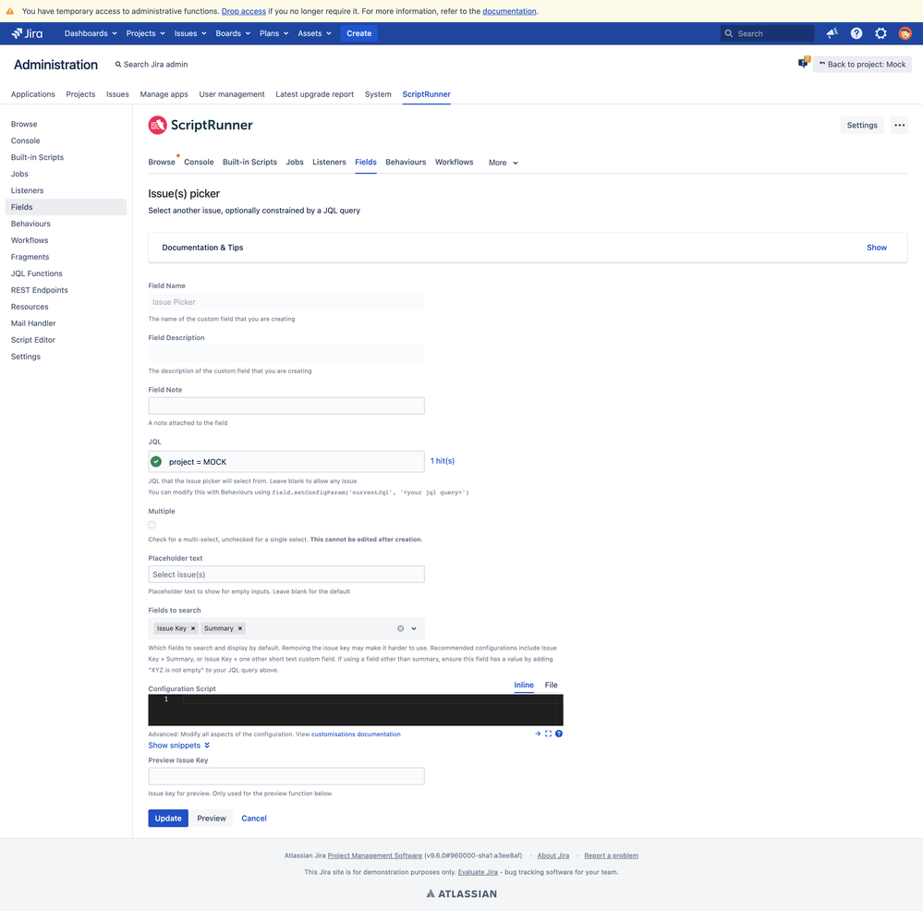Click into the Placeholder text input
Image resolution: width=923 pixels, height=911 pixels.
point(286,575)
